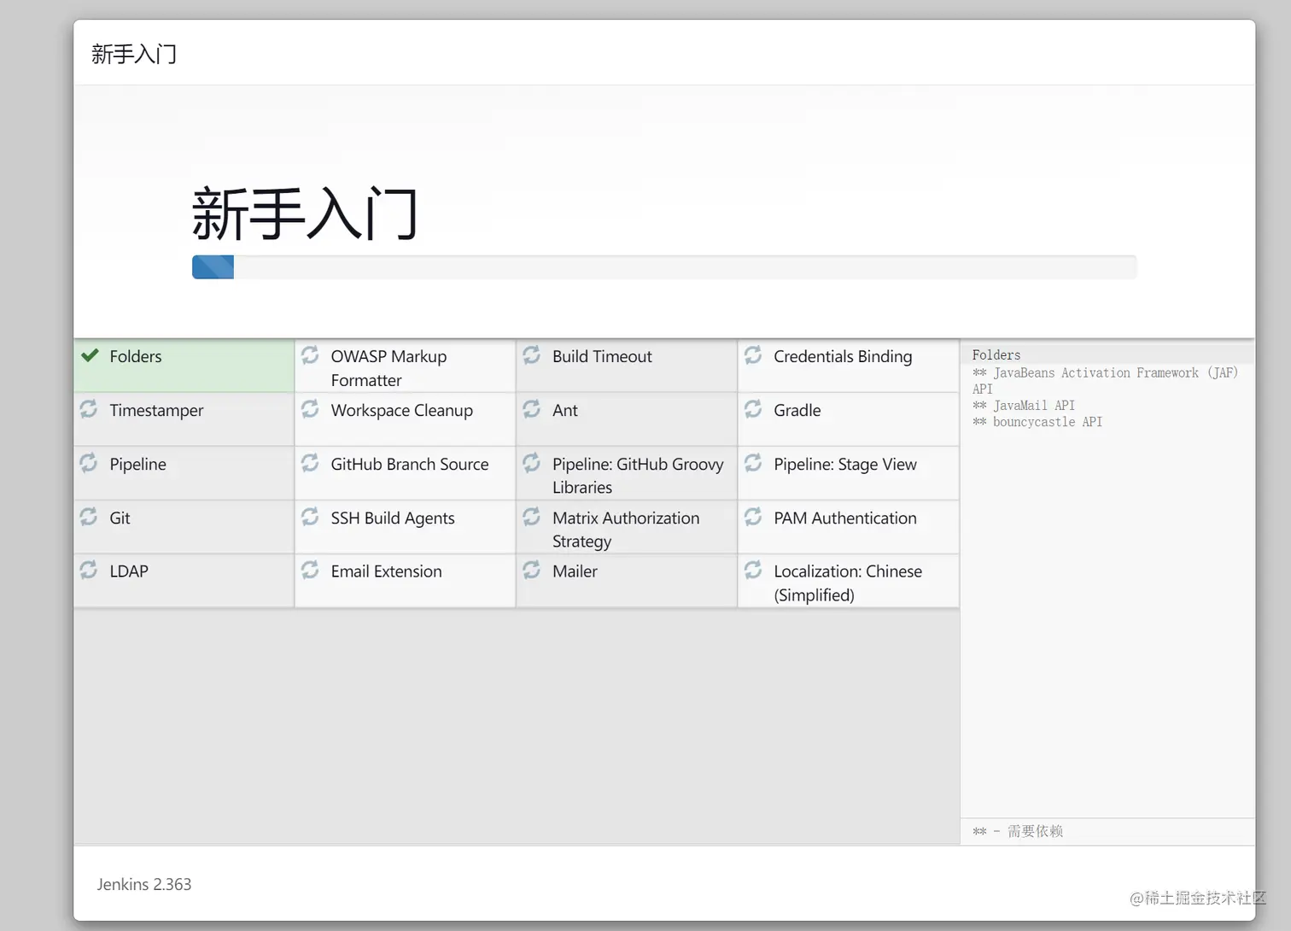Select the Pipeline: Stage View label
The image size is (1291, 931).
[x=845, y=465]
